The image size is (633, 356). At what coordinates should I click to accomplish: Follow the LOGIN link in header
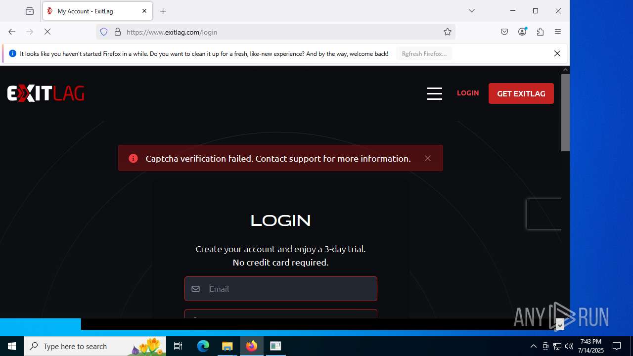[x=468, y=93]
